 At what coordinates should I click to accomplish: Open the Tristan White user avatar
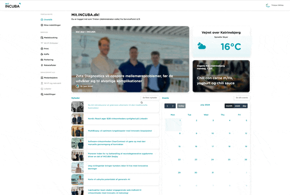tap(268, 5)
